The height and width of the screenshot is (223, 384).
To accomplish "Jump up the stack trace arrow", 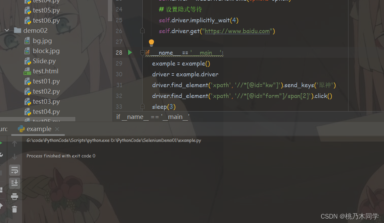I will point(15,144).
